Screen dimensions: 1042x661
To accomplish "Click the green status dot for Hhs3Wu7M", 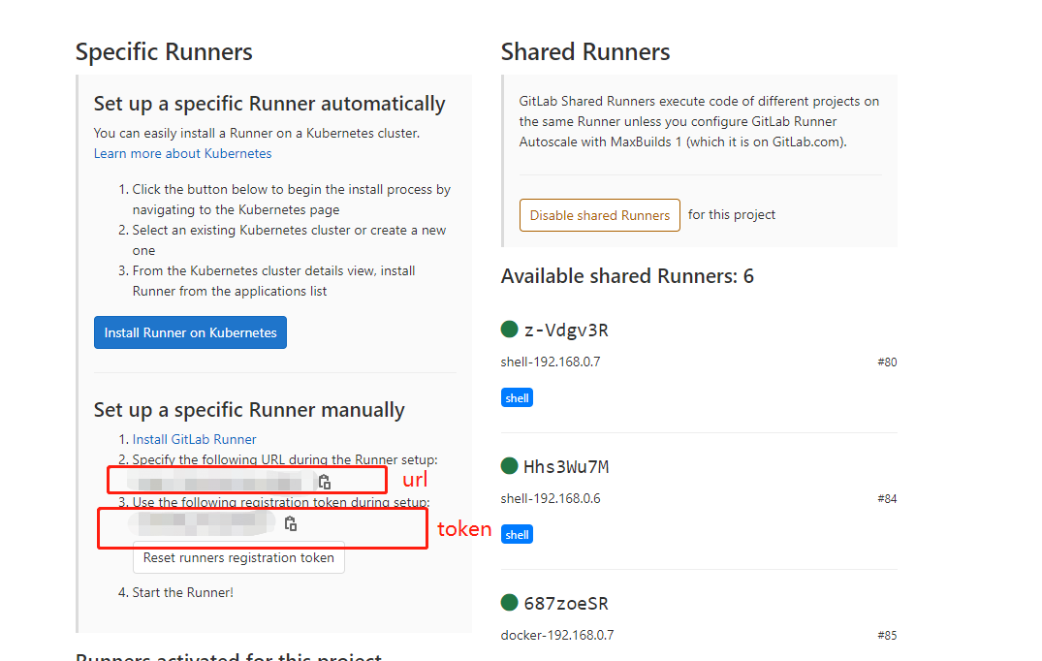I will click(x=509, y=465).
